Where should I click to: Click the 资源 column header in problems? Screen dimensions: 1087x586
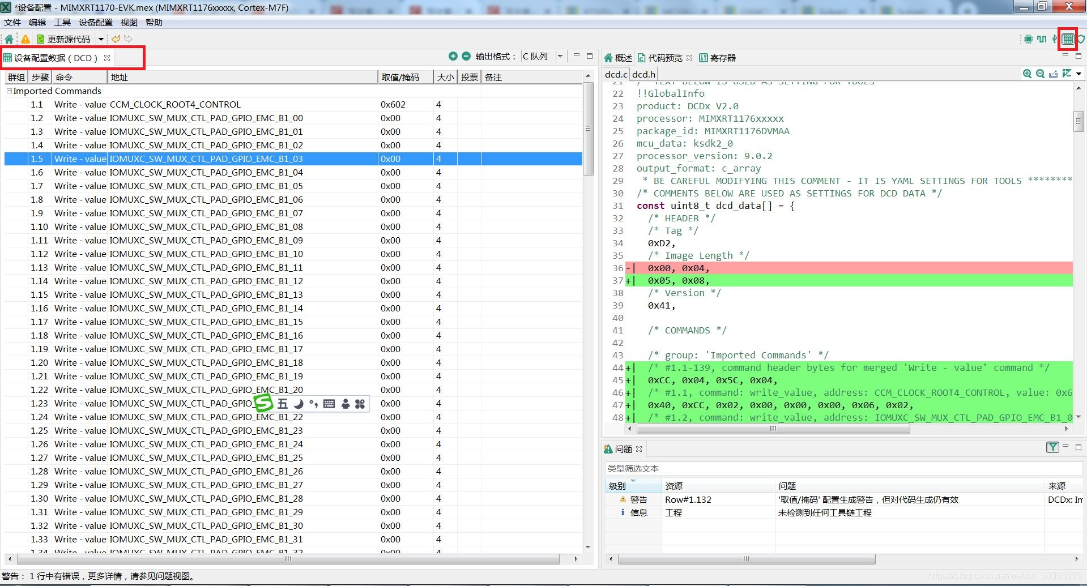[718, 486]
